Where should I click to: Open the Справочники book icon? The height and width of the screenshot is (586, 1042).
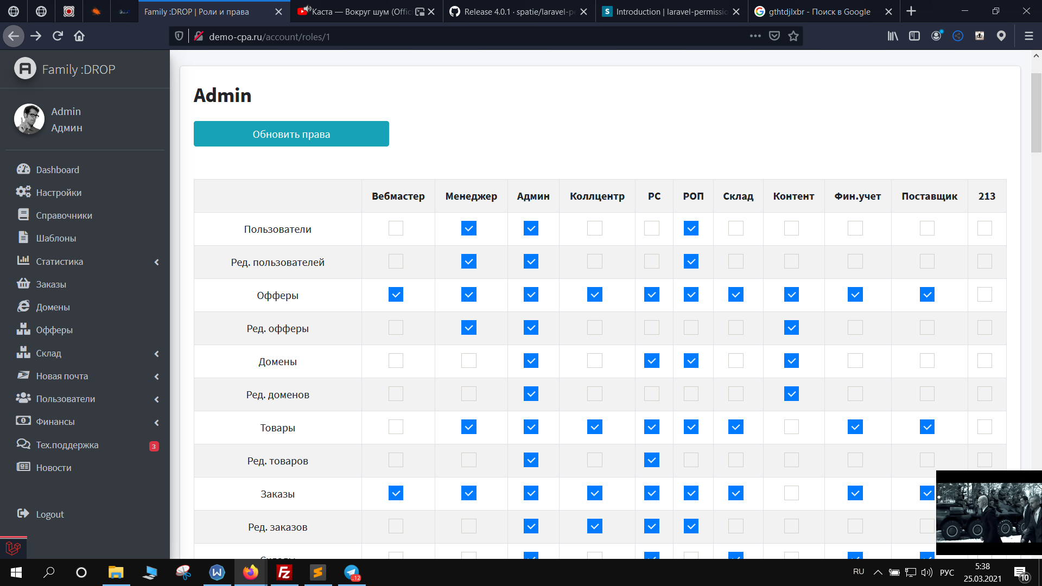23,215
